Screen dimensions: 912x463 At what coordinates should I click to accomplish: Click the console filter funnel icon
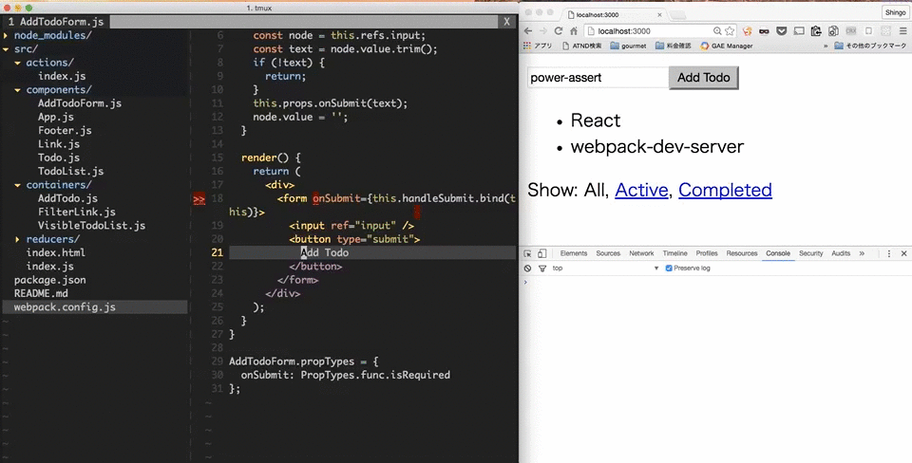tap(542, 269)
